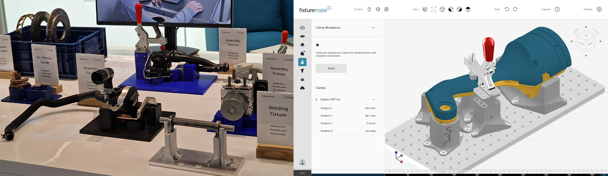Select the active clamp workpieces sidebar icon
The width and height of the screenshot is (608, 176).
coord(302,62)
